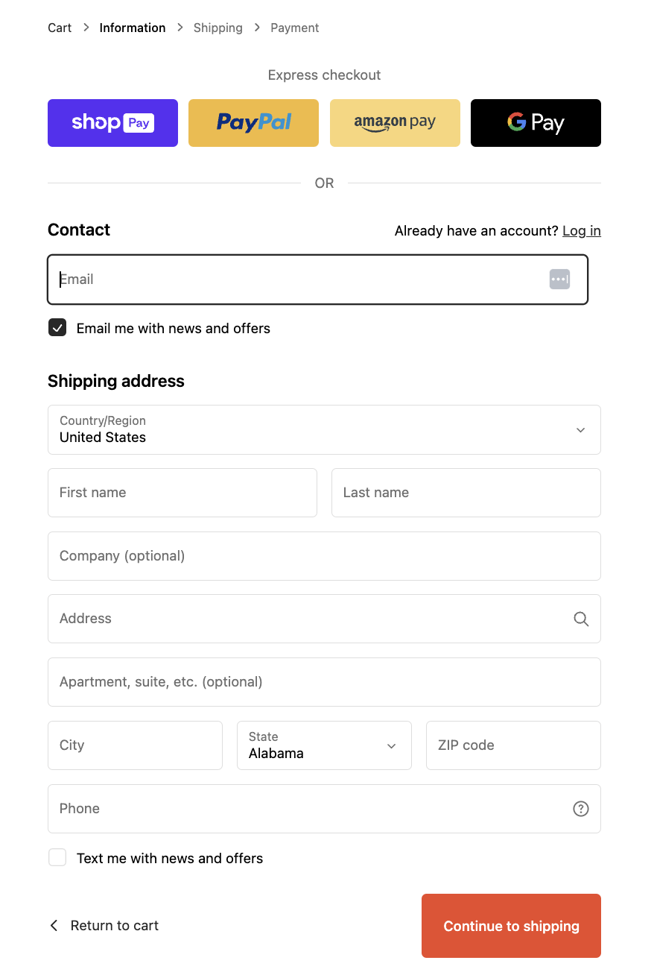The height and width of the screenshot is (975, 654).
Task: Click the Log in link
Action: tap(581, 231)
